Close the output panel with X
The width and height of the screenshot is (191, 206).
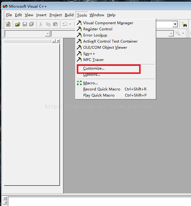[x=5, y=198]
